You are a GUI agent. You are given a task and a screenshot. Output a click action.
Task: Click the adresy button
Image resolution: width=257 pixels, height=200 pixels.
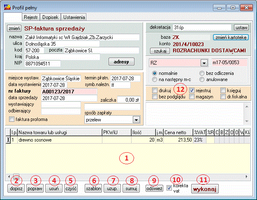point(121,62)
